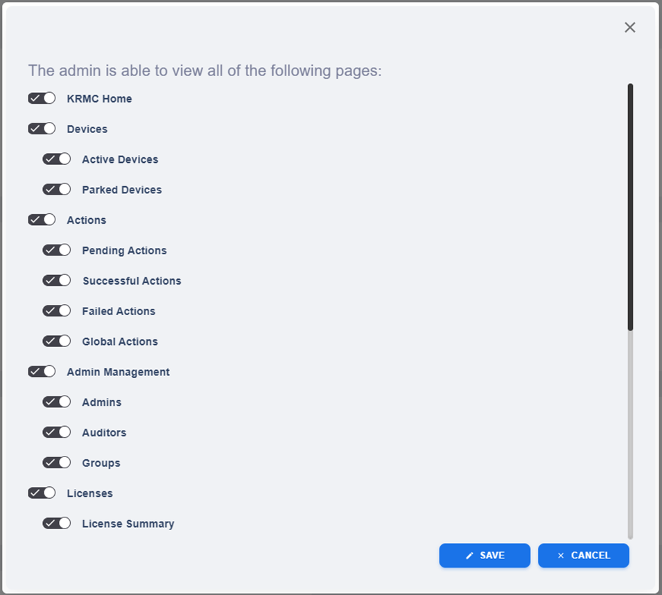Disable the Devices page toggle

(42, 129)
